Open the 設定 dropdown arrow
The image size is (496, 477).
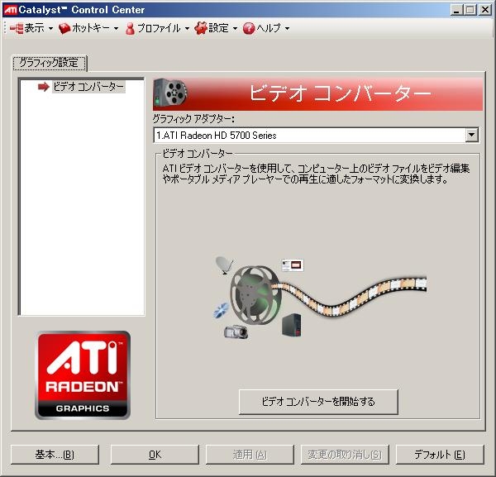(x=235, y=29)
